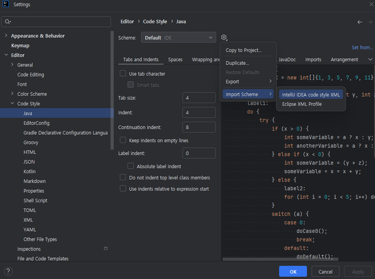This screenshot has height=279, width=375.
Task: Click the IntelliJ logo in title bar
Action: (6, 4)
